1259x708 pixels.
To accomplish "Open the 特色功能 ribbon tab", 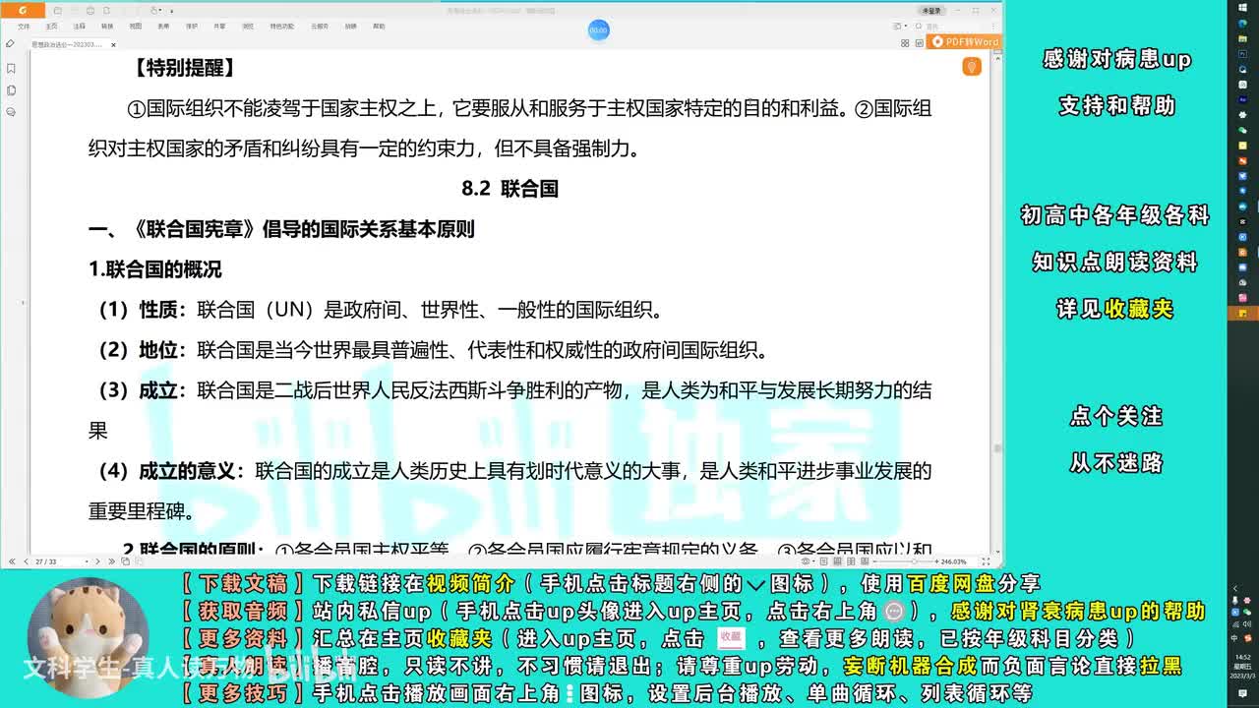I will point(282,27).
